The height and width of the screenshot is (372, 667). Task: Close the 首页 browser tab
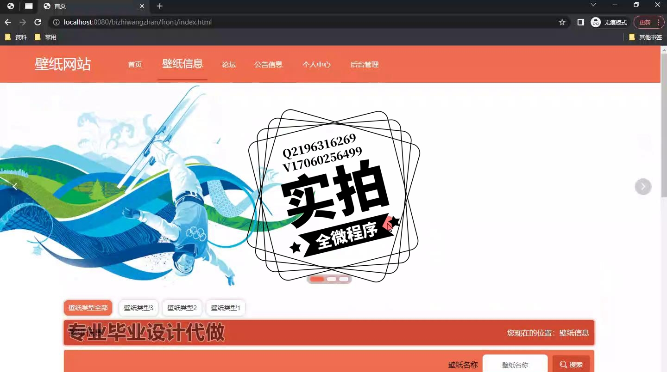(142, 6)
